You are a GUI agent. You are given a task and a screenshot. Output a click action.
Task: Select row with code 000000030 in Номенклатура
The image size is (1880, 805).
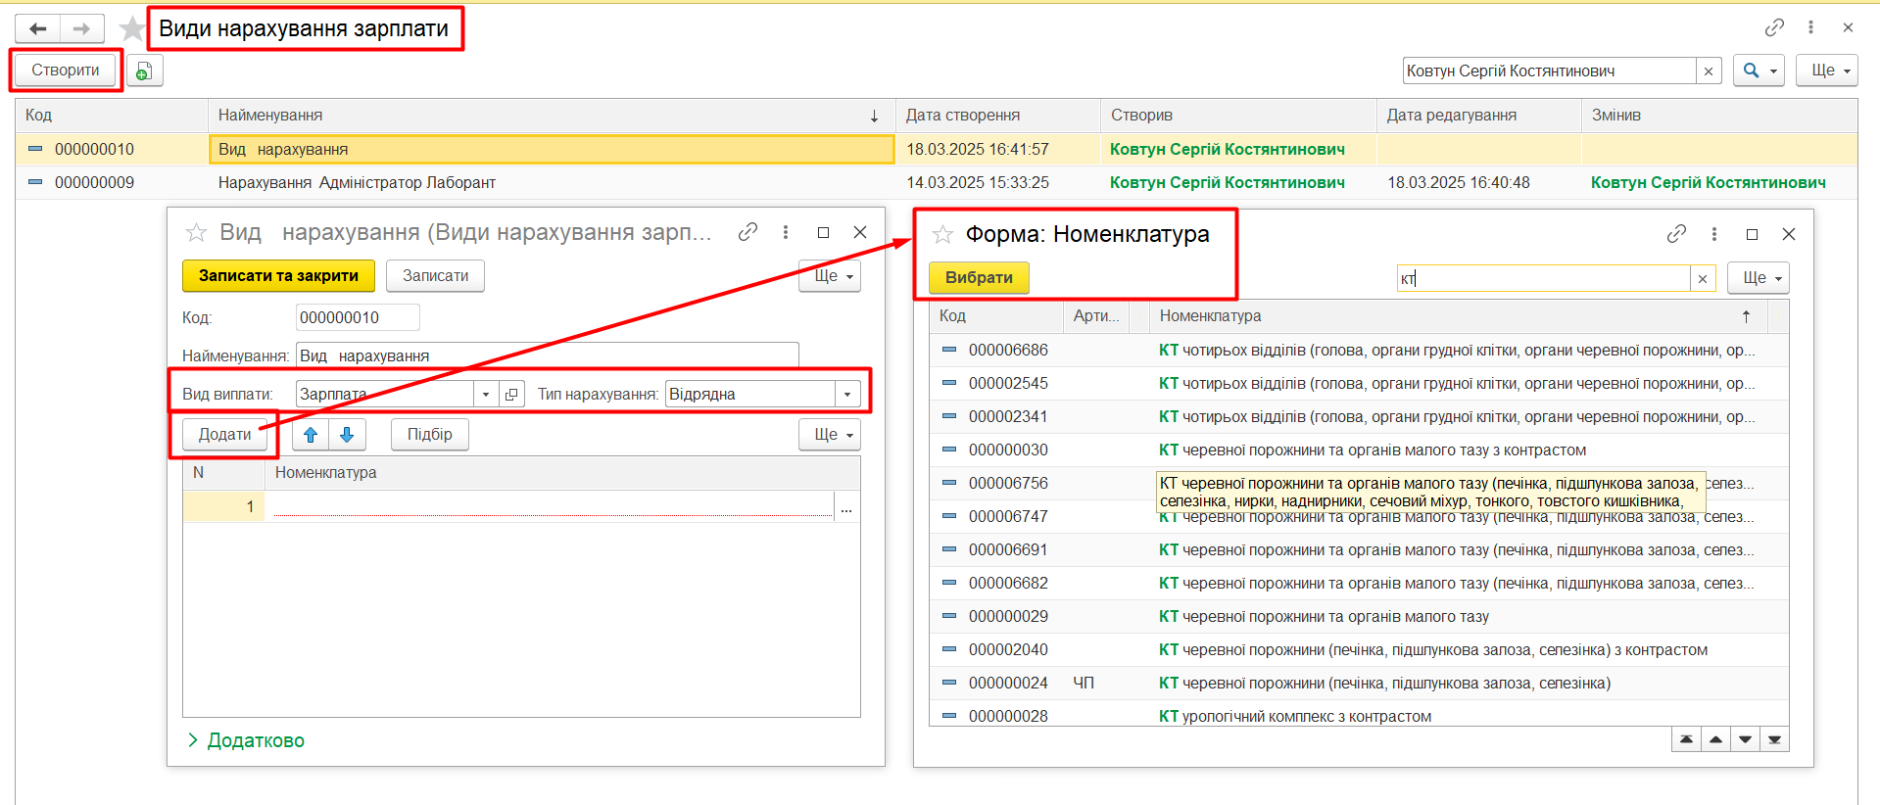(1008, 450)
